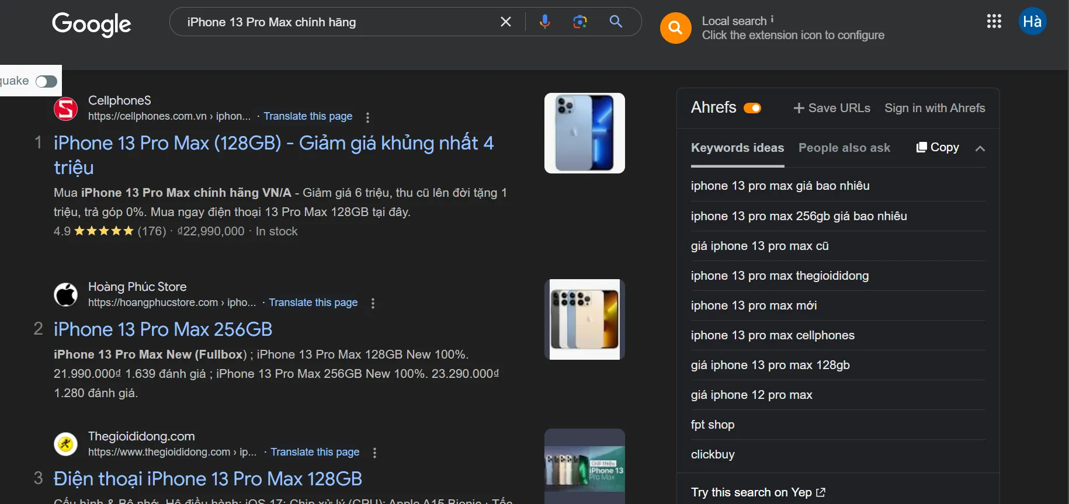Translate the Hoàng Phúc Store page
Image resolution: width=1069 pixels, height=504 pixels.
(x=313, y=303)
